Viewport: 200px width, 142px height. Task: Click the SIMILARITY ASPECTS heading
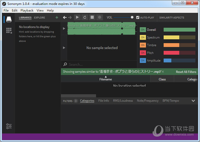point(172,17)
